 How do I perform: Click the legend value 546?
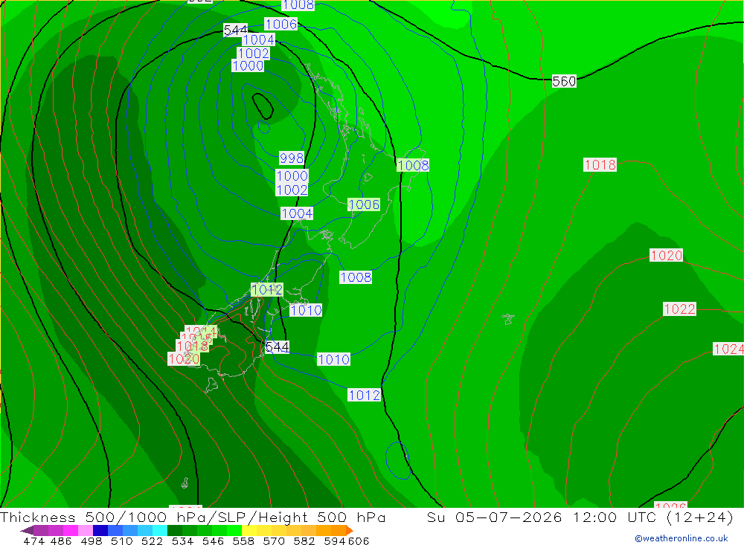pos(213,541)
